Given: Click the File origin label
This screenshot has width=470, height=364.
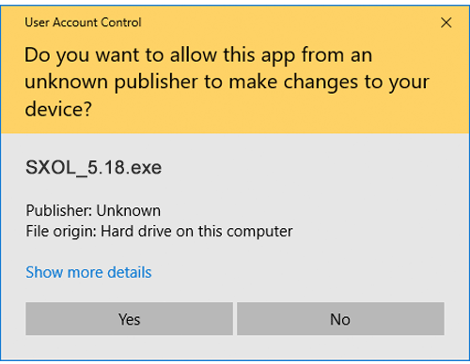Looking at the screenshot, I should pos(61,232).
